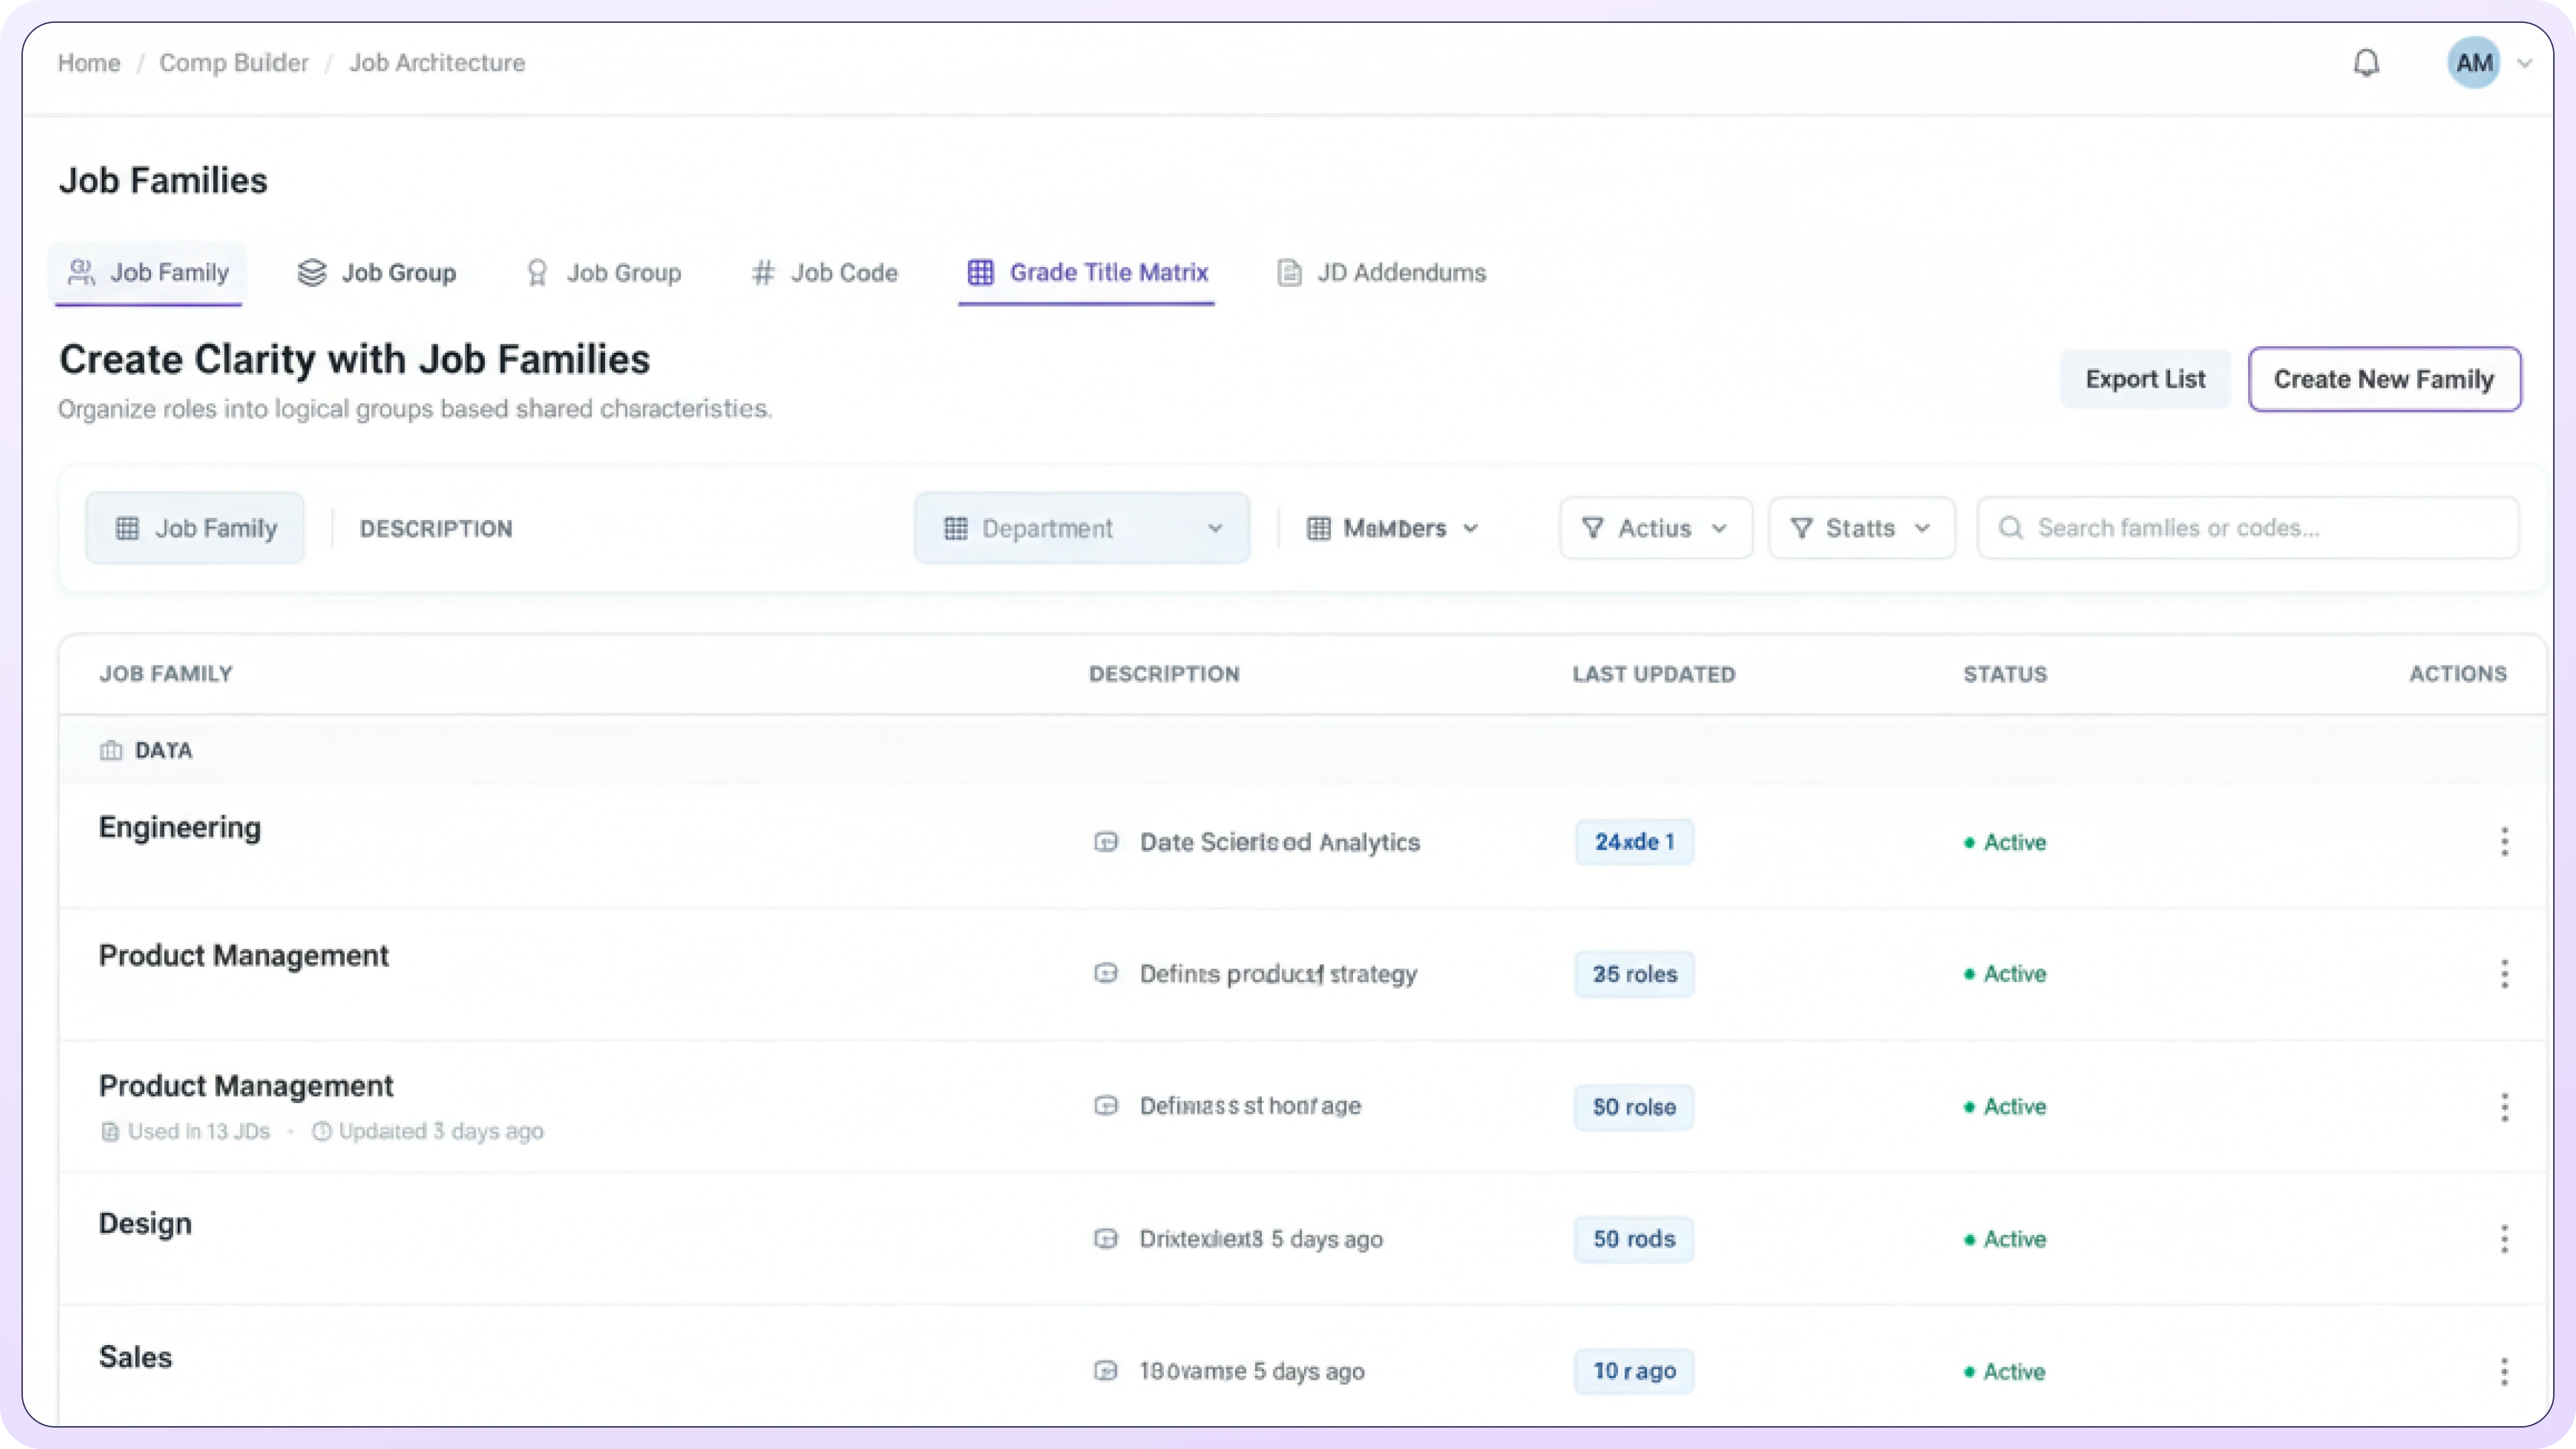Image resolution: width=2576 pixels, height=1449 pixels.
Task: Click the Export List button
Action: tap(2145, 379)
